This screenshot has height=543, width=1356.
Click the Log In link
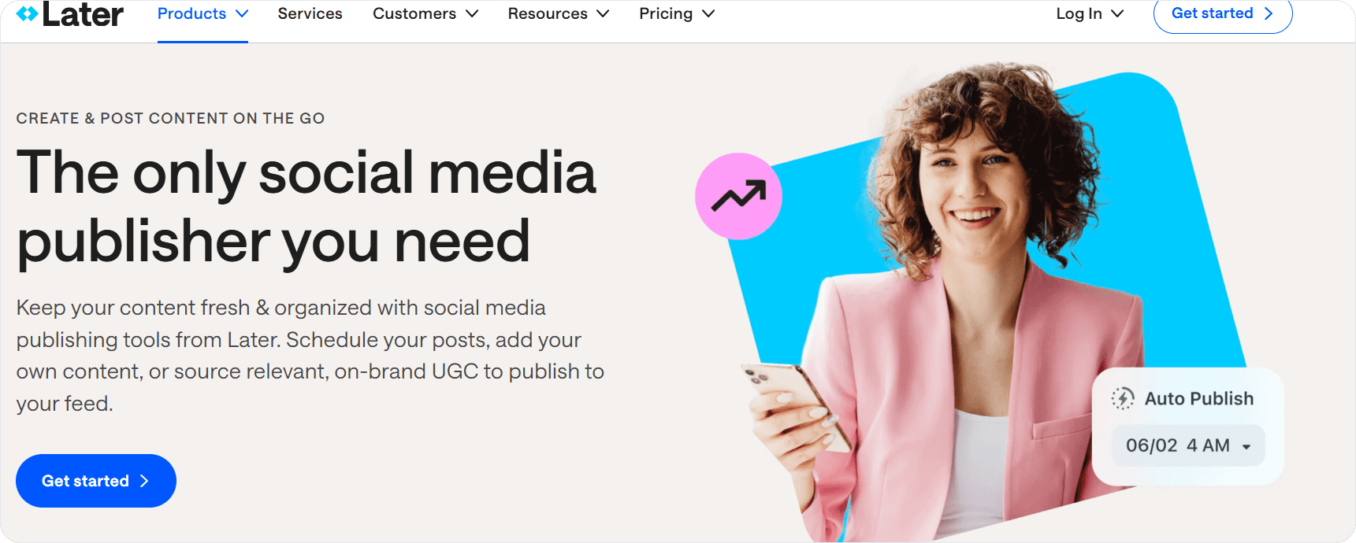pyautogui.click(x=1079, y=14)
